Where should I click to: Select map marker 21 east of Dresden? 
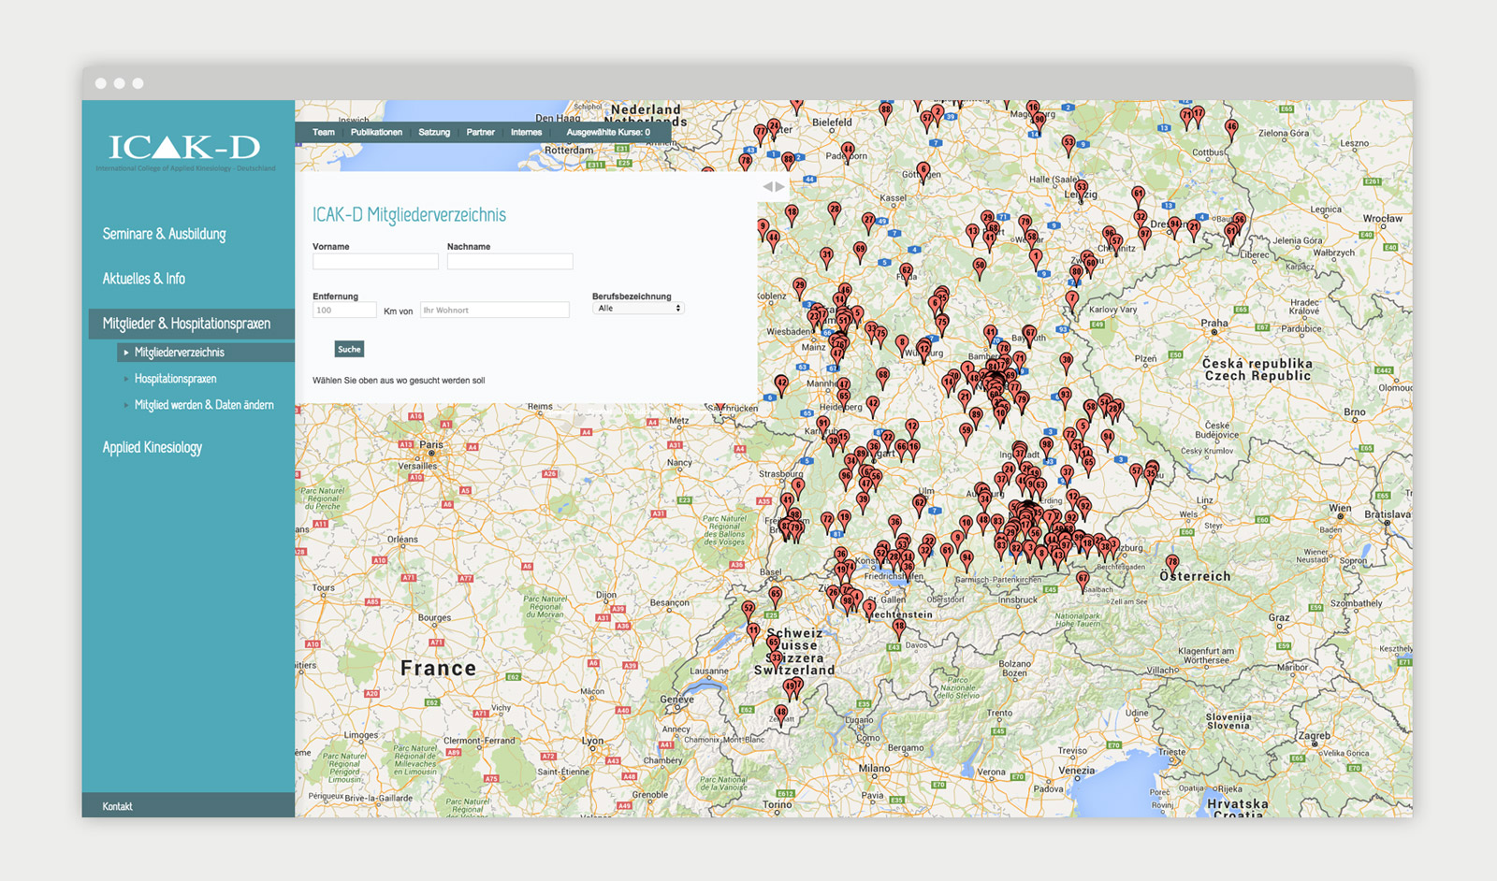(x=1194, y=229)
